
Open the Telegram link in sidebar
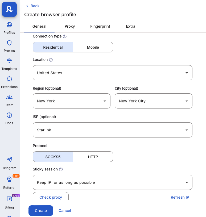[x=9, y=163]
